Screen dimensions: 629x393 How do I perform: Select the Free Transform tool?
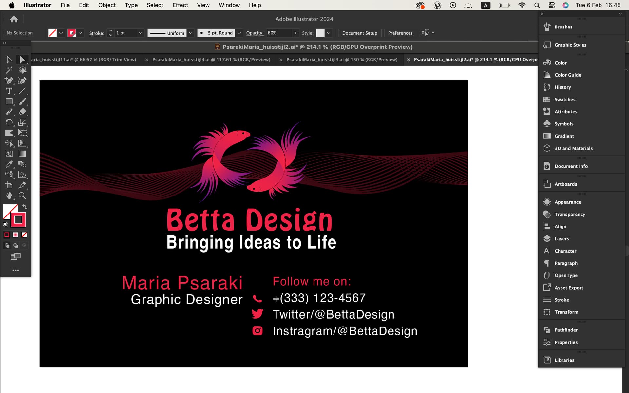point(22,133)
